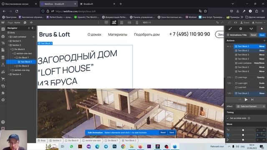Adjust the Move Y axis slider

point(243,135)
